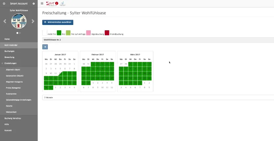Viewport: 274px width, 141px height.
Task: Go to previous property with left arrow
Action: (x=5, y=21)
